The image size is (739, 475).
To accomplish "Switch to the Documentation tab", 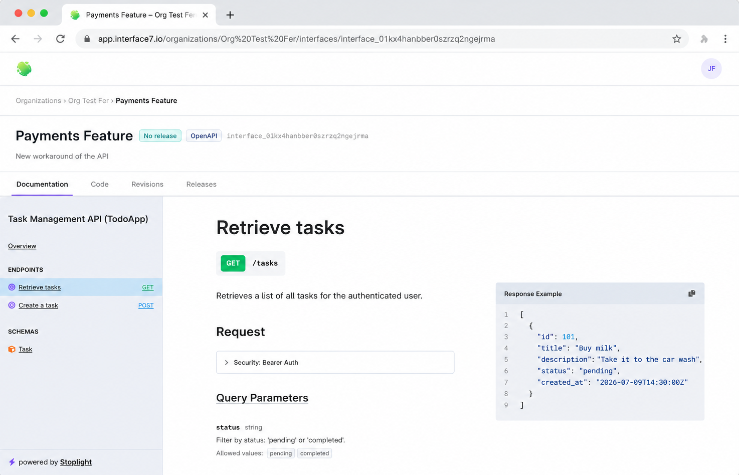I will pos(42,184).
